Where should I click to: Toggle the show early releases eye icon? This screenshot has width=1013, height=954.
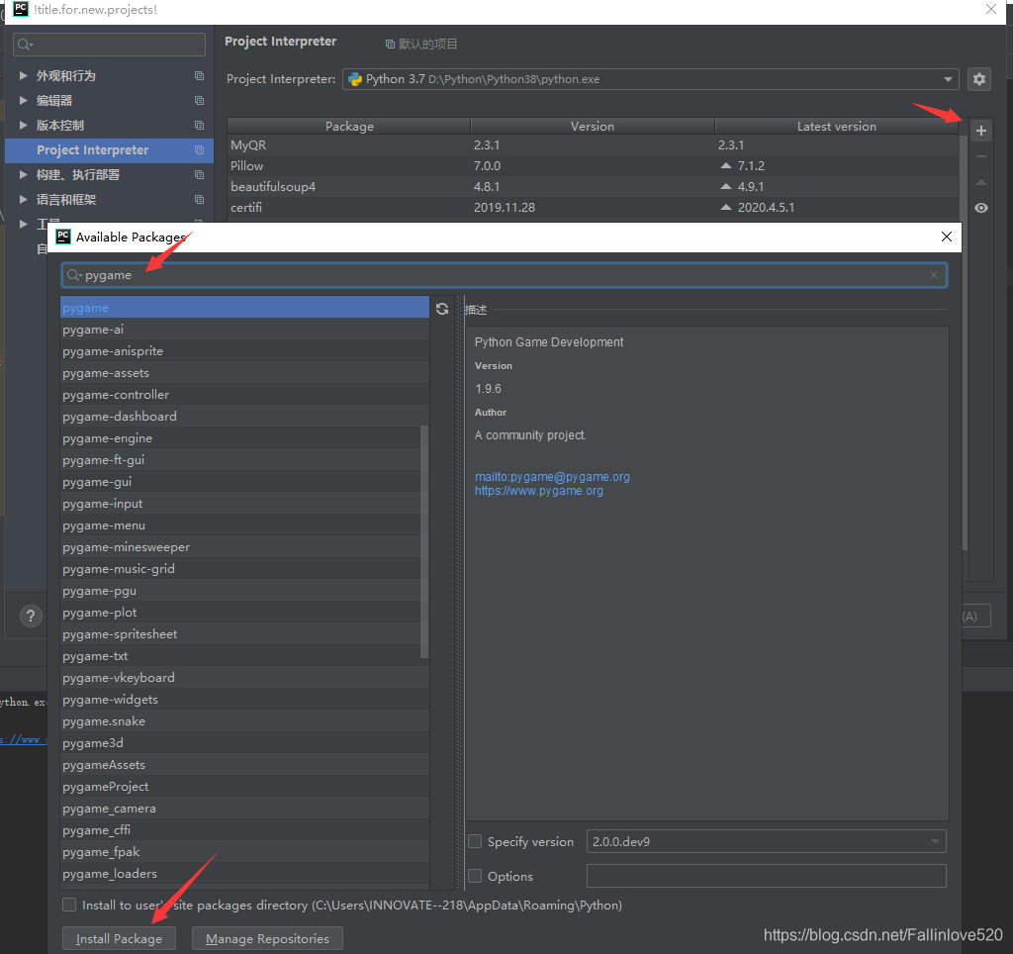pyautogui.click(x=980, y=208)
